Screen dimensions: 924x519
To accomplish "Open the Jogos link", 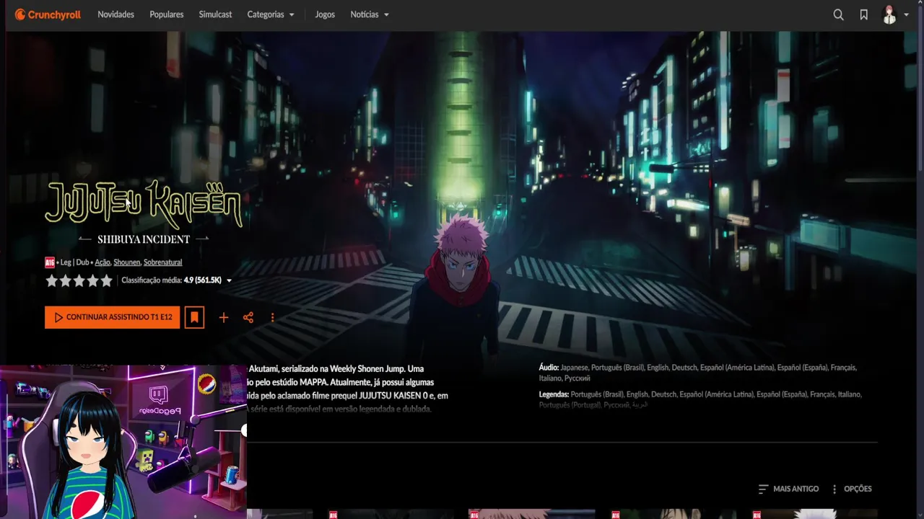I will pos(325,14).
